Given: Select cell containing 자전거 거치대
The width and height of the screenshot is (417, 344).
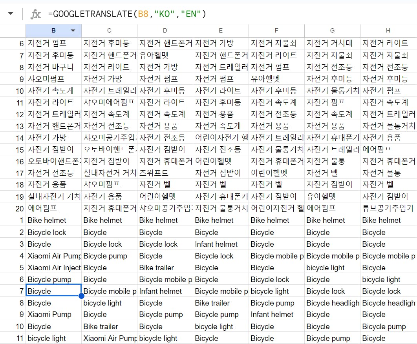Looking at the screenshot, I should pyautogui.click(x=332, y=43).
